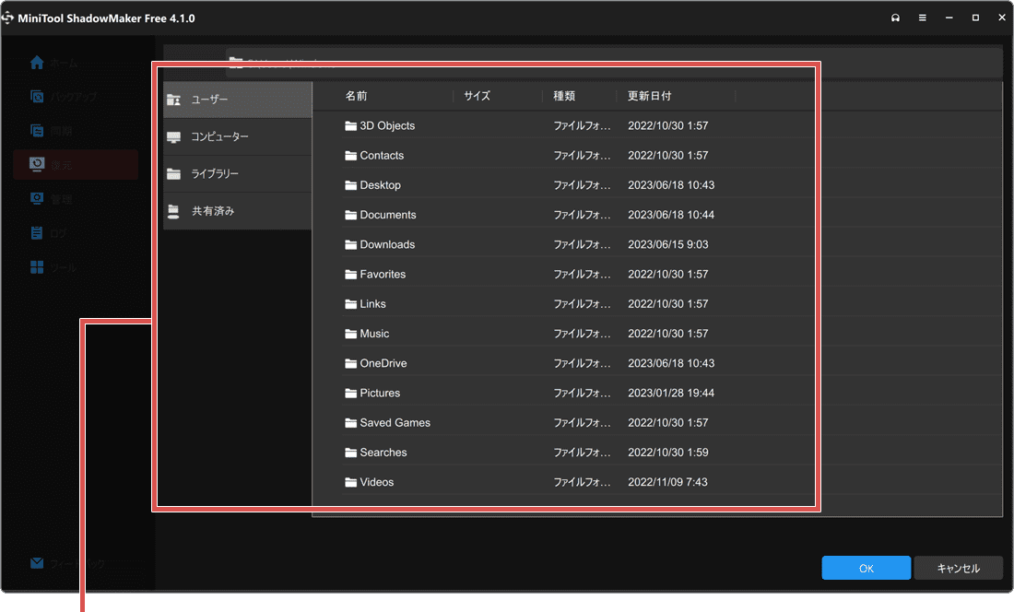This screenshot has width=1014, height=612.
Task: Open the 同期 (Sync) sidebar icon
Action: (37, 130)
